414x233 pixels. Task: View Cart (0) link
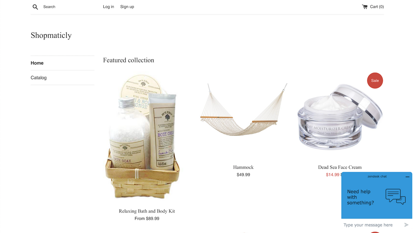pos(377,7)
